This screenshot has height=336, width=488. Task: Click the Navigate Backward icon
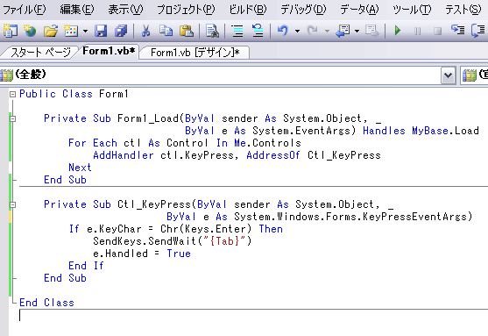pos(343,31)
